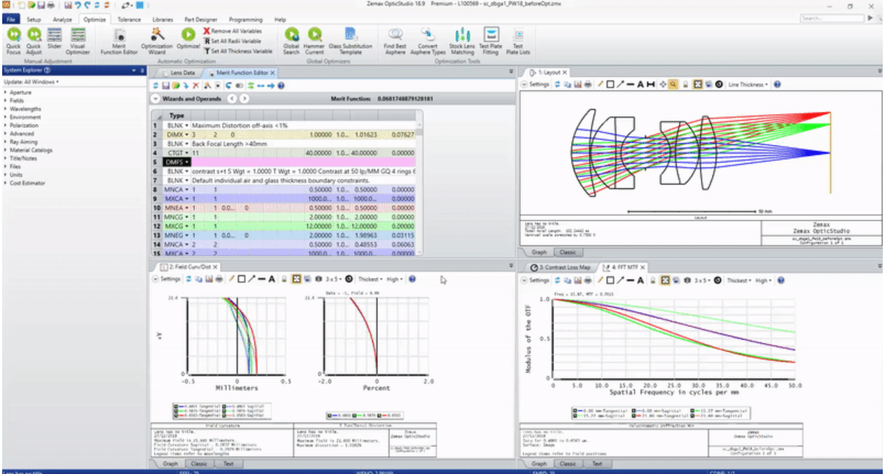
Task: Open Test Plate Lists
Action: [x=518, y=41]
